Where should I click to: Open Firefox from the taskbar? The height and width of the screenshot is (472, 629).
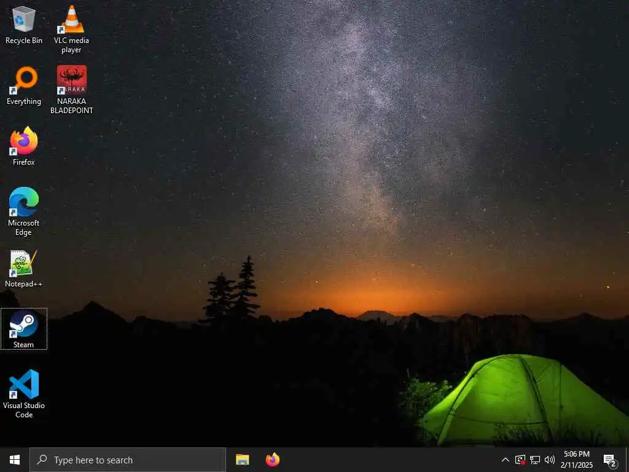coord(273,460)
